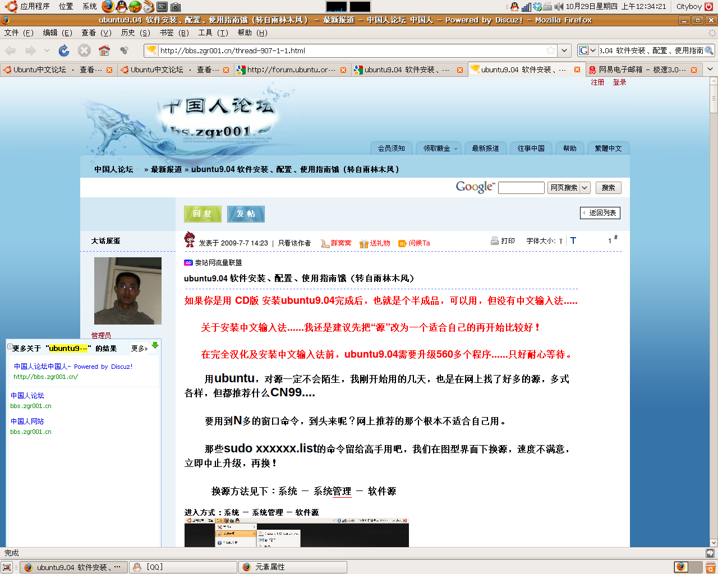Click the Firefox reload button
The image size is (718, 574).
click(x=64, y=50)
